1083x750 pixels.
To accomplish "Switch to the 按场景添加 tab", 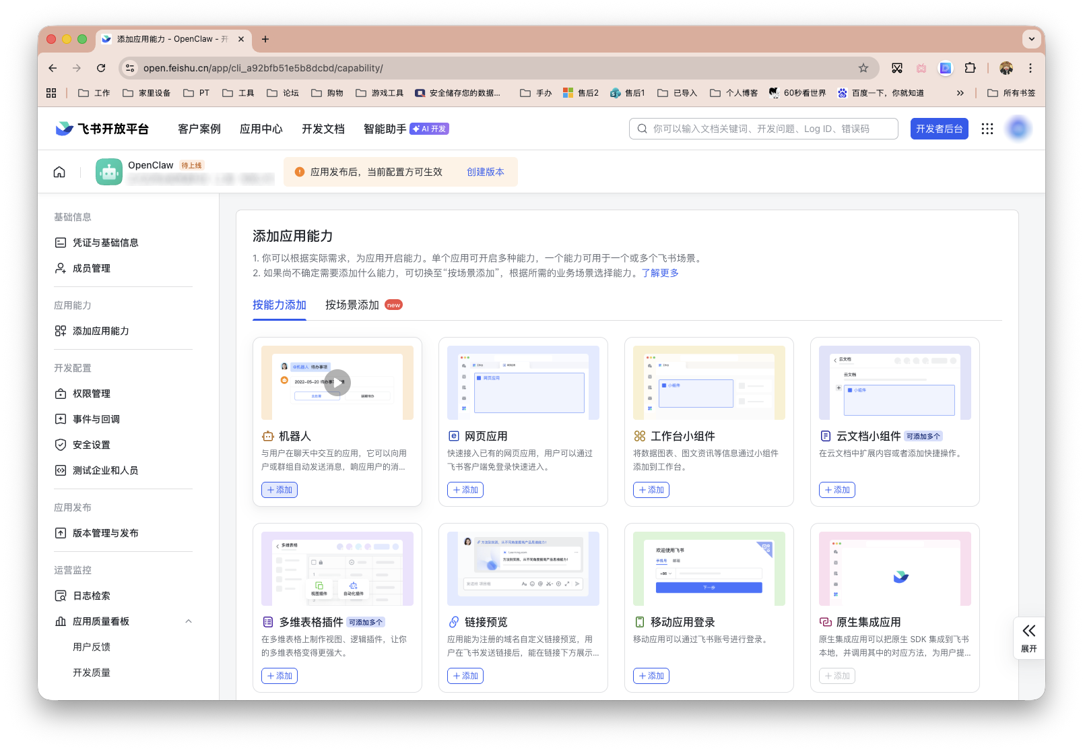I will 351,305.
